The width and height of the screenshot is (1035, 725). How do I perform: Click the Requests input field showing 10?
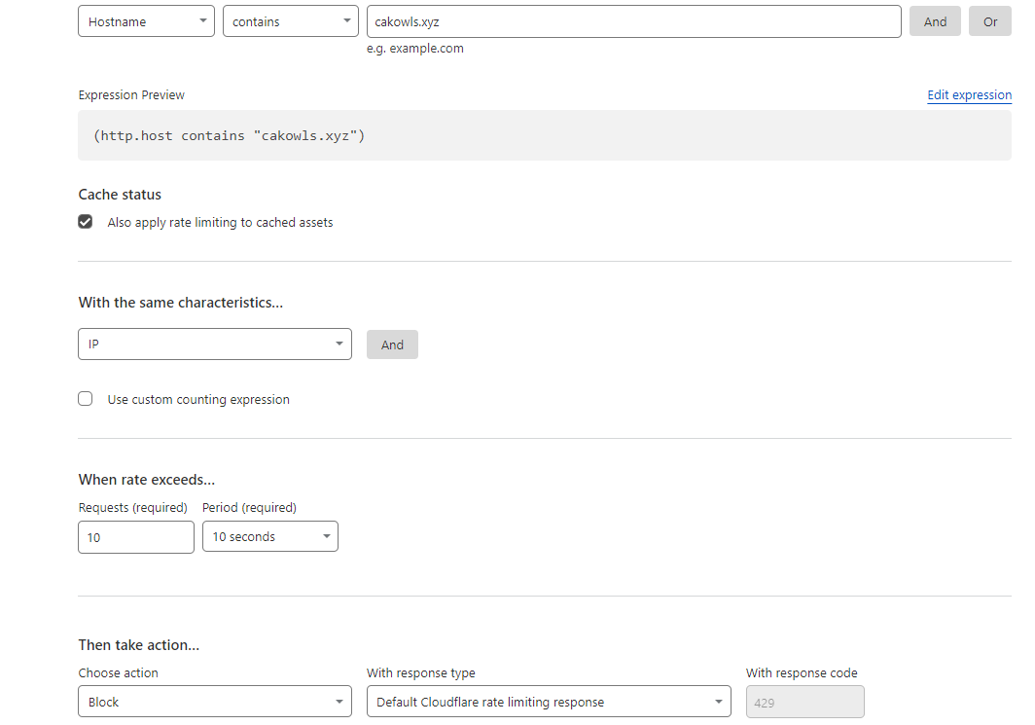click(136, 537)
